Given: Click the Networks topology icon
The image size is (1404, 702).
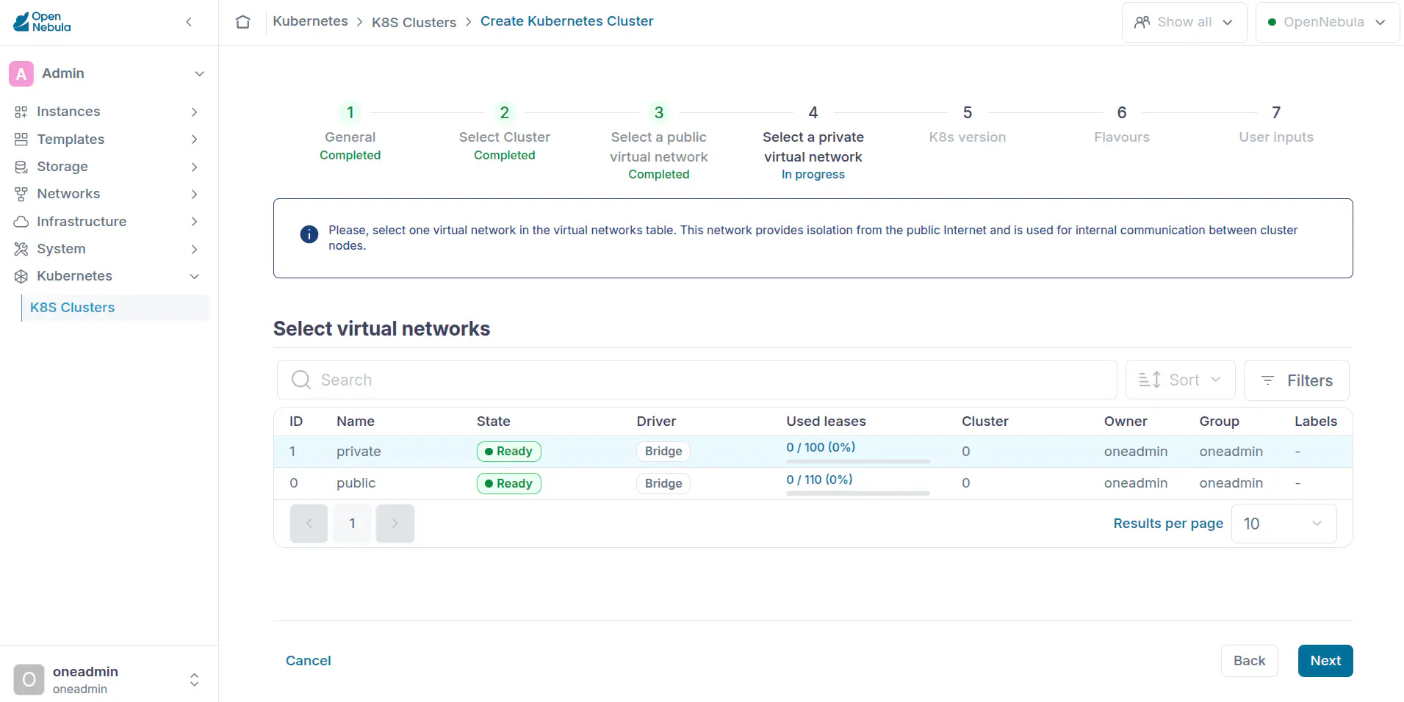Looking at the screenshot, I should pyautogui.click(x=21, y=194).
